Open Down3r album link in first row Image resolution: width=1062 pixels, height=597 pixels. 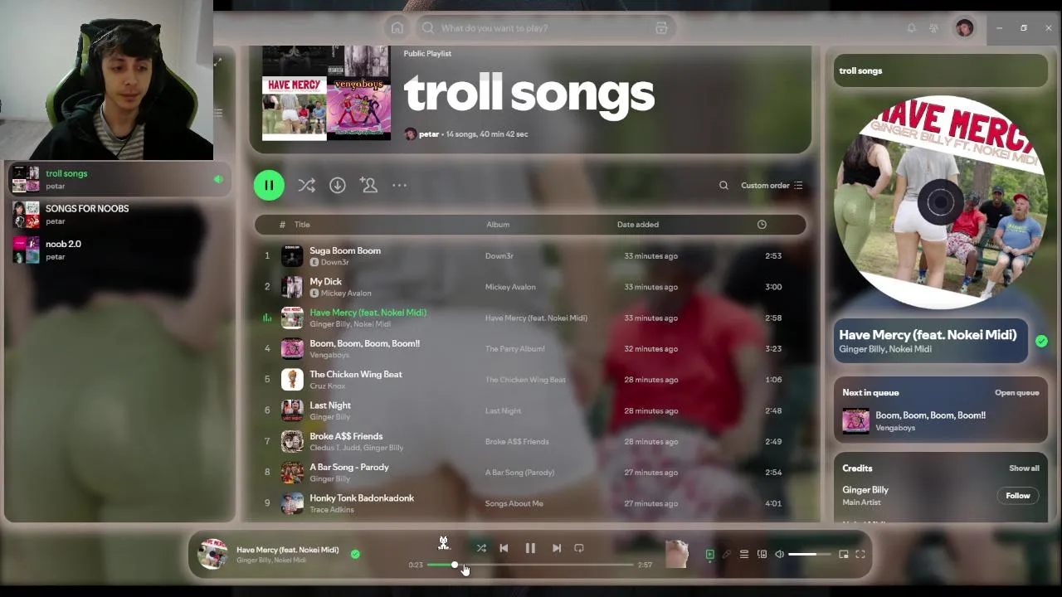[499, 256]
